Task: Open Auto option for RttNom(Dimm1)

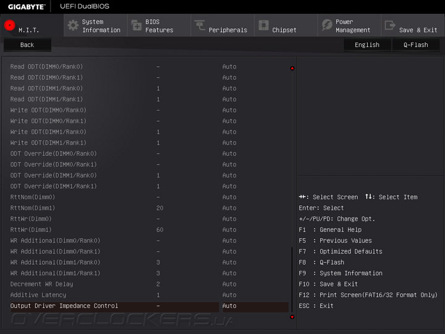Action: 229,208
